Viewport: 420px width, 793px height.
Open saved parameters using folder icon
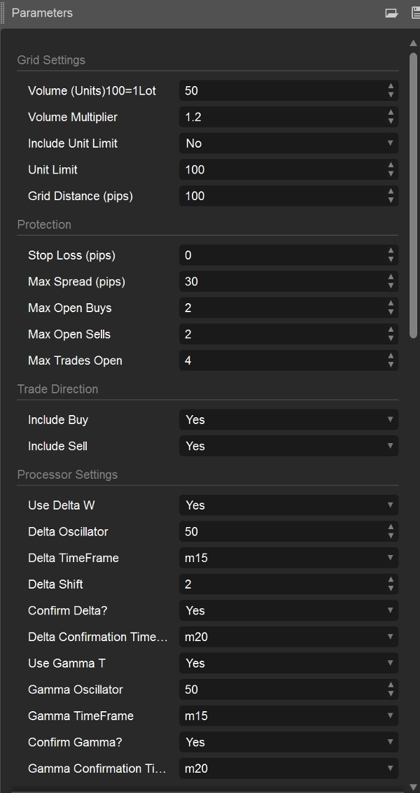point(392,13)
